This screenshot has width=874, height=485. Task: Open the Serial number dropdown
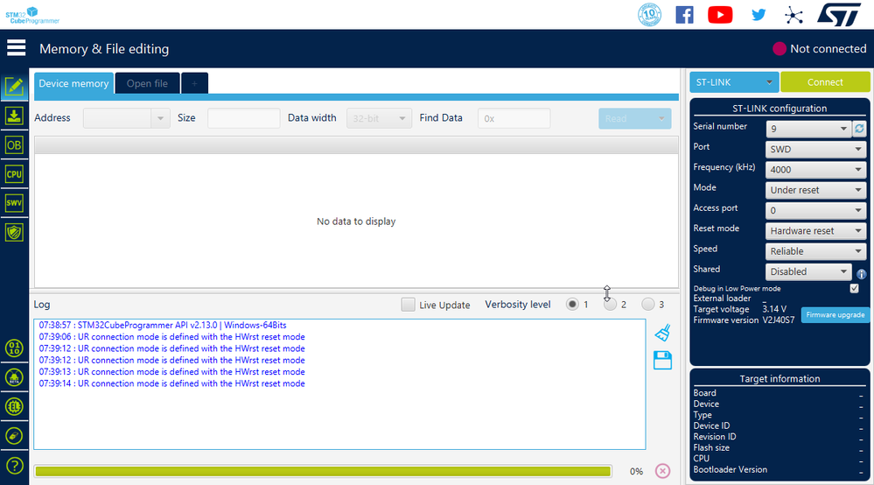pos(808,129)
